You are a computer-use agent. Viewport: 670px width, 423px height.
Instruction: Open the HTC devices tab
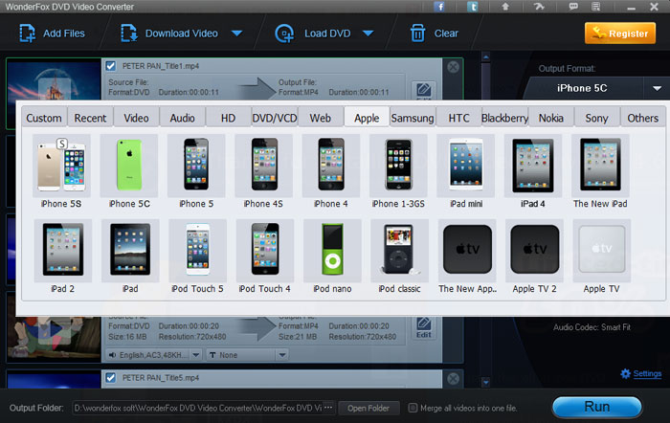pyautogui.click(x=458, y=118)
